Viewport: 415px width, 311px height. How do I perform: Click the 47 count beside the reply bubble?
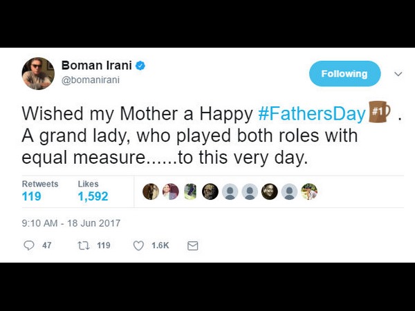click(x=46, y=245)
